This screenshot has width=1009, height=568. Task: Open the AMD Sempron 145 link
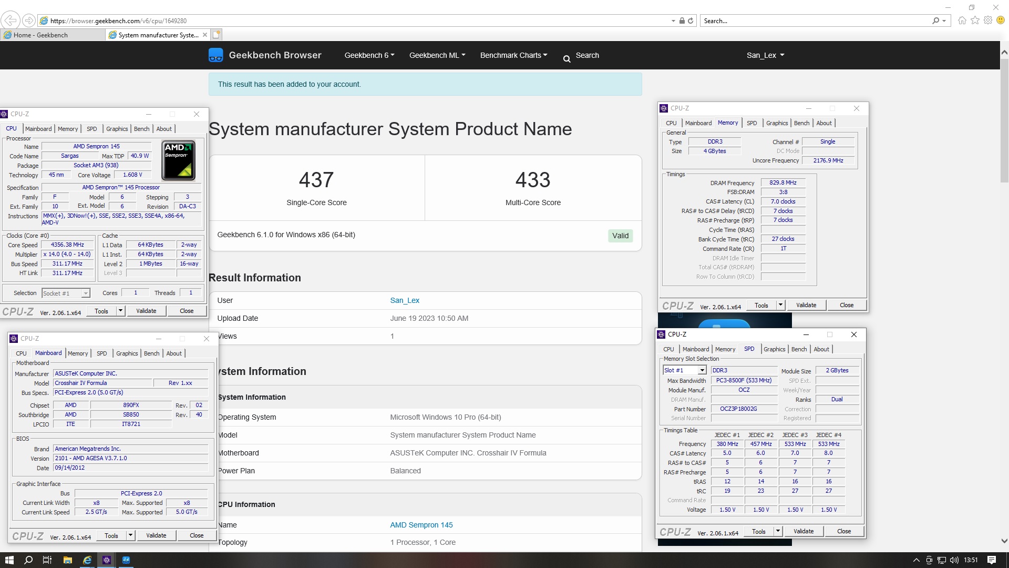pos(421,525)
